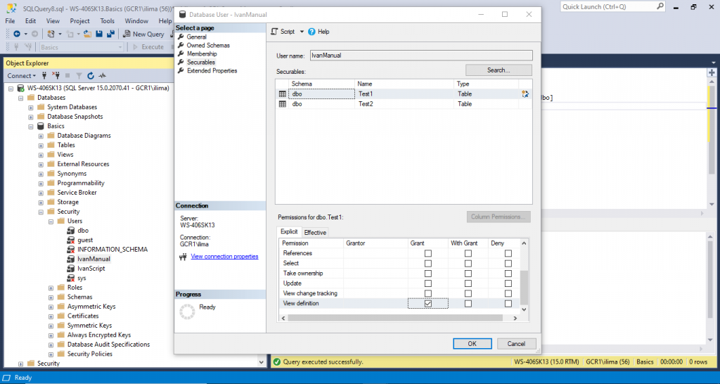Image resolution: width=720 pixels, height=384 pixels.
Task: Click the connection properties icon
Action: point(183,257)
